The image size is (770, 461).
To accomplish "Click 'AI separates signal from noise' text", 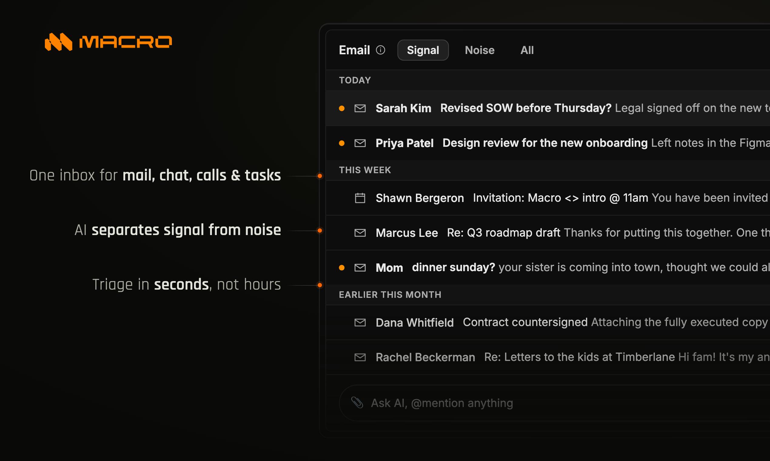I will point(178,230).
